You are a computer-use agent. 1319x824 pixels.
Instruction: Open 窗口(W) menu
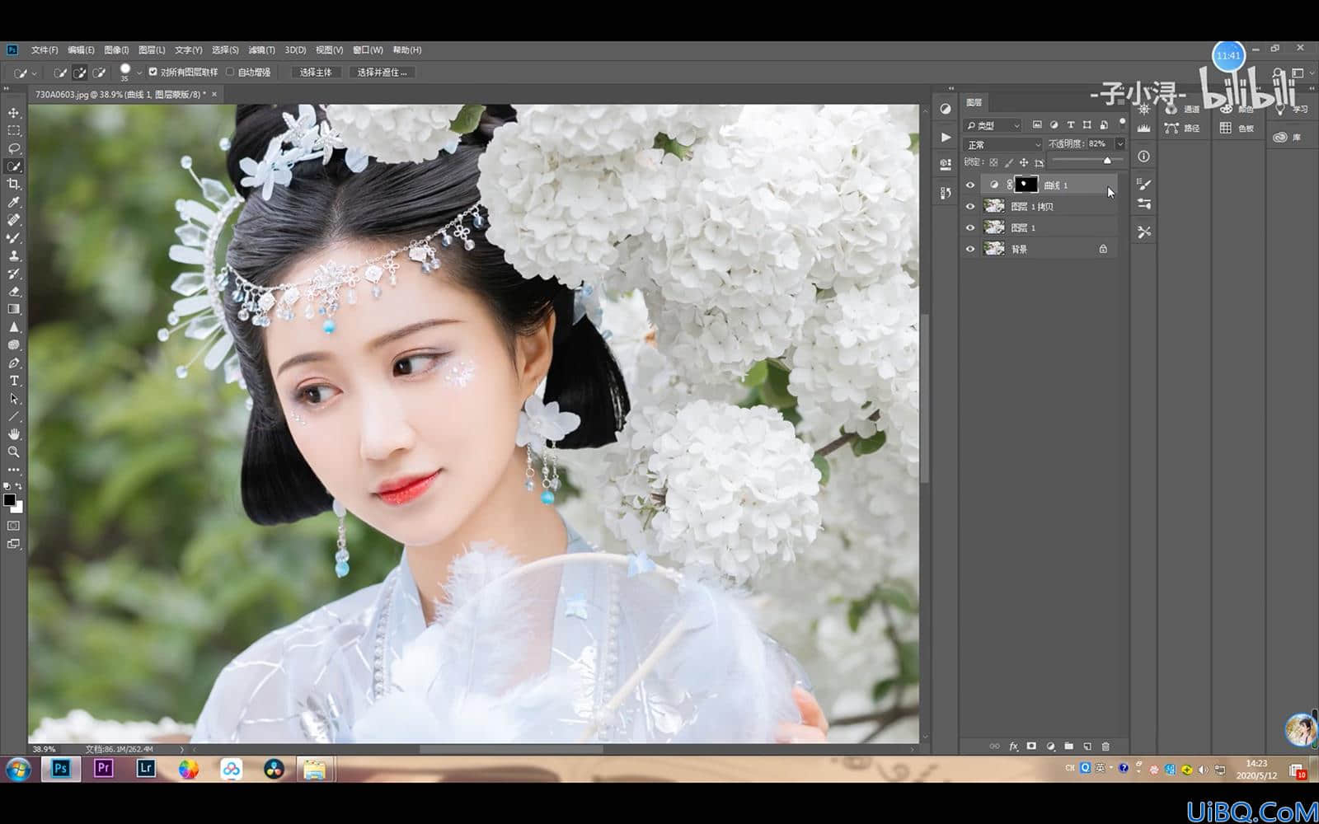368,50
